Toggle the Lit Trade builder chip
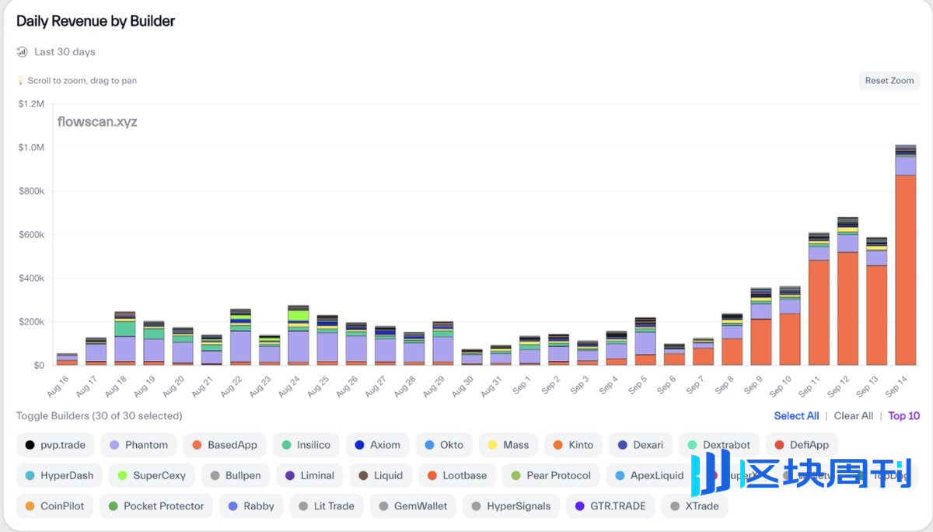933x532 pixels. (x=327, y=506)
